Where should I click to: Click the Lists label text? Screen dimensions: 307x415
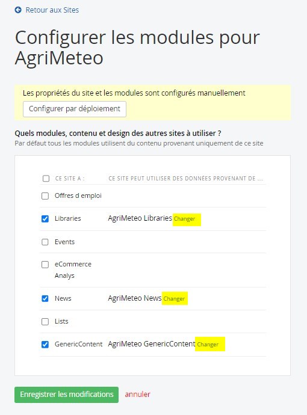[x=61, y=321]
